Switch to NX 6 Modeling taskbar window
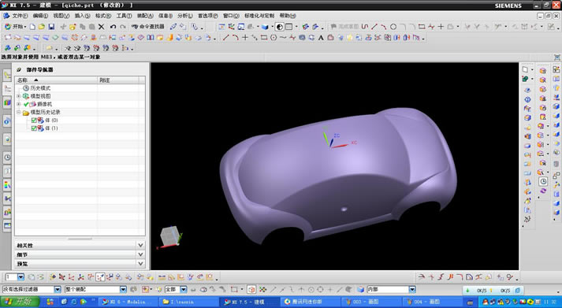 pos(128,302)
